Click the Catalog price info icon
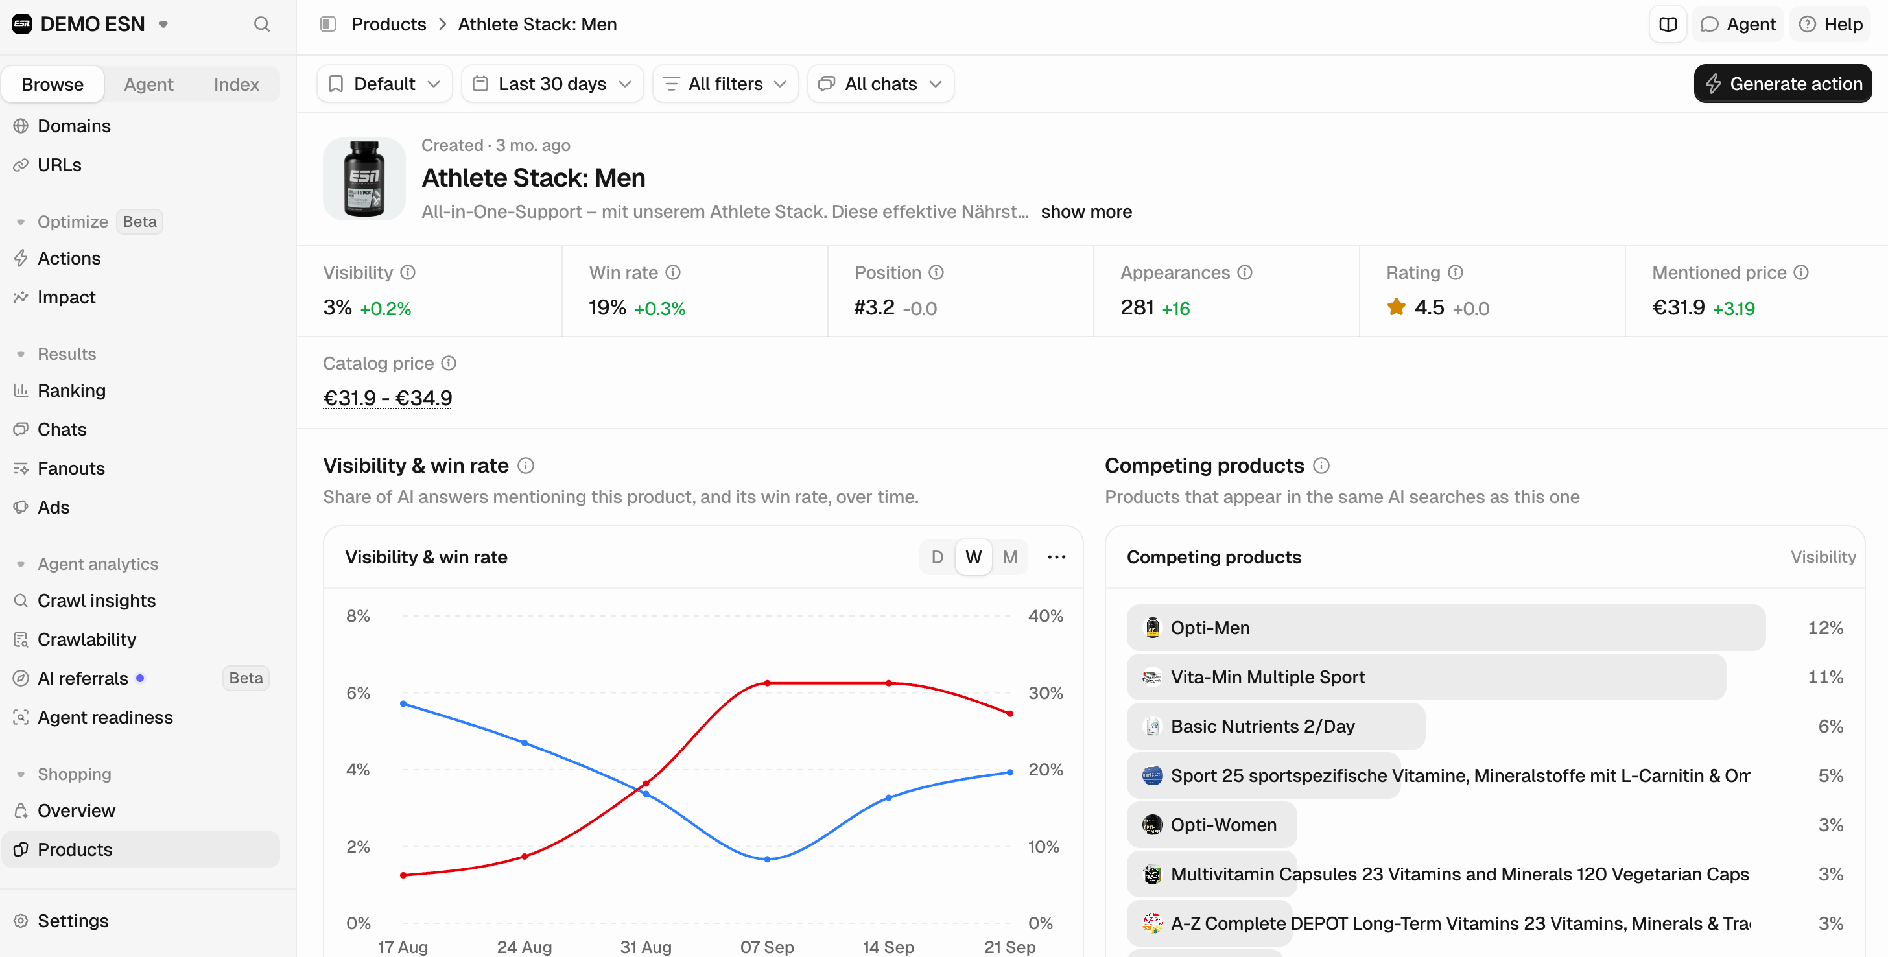 click(x=449, y=364)
